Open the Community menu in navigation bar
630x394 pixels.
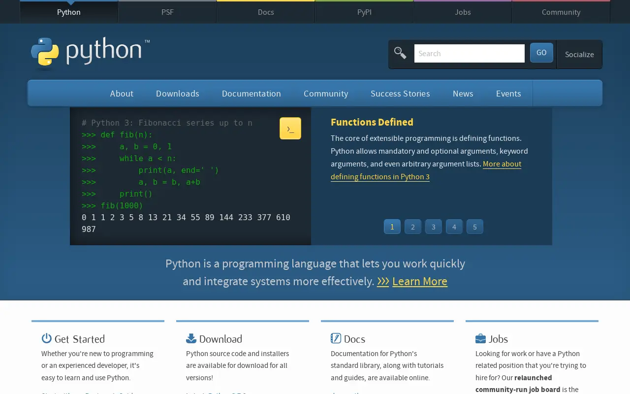tap(326, 94)
